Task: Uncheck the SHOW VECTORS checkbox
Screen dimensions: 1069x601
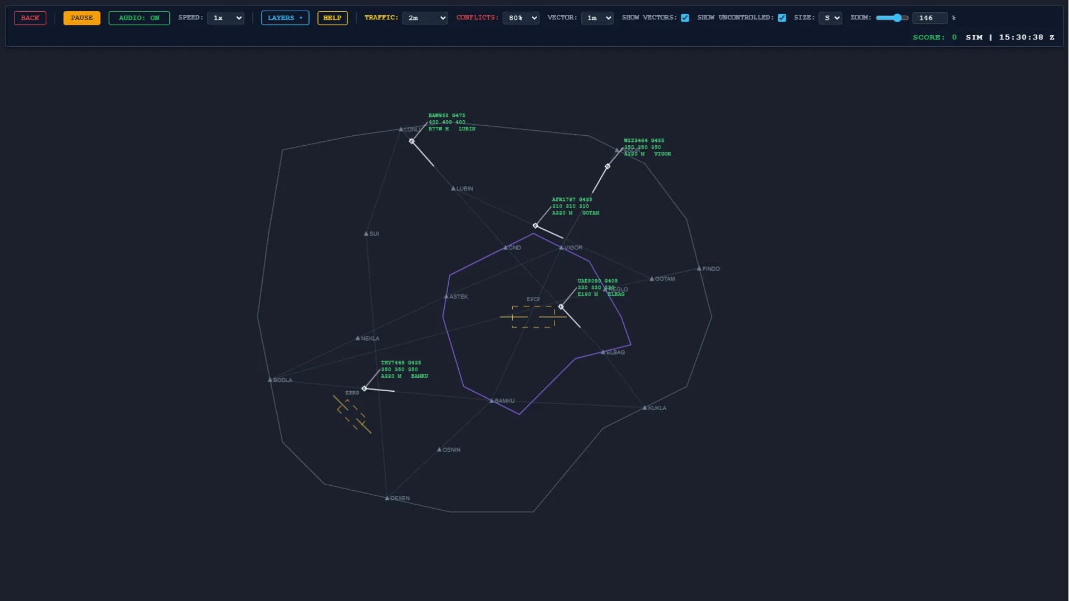Action: (685, 18)
